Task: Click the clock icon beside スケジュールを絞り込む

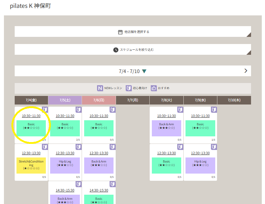Action: pyautogui.click(x=116, y=50)
